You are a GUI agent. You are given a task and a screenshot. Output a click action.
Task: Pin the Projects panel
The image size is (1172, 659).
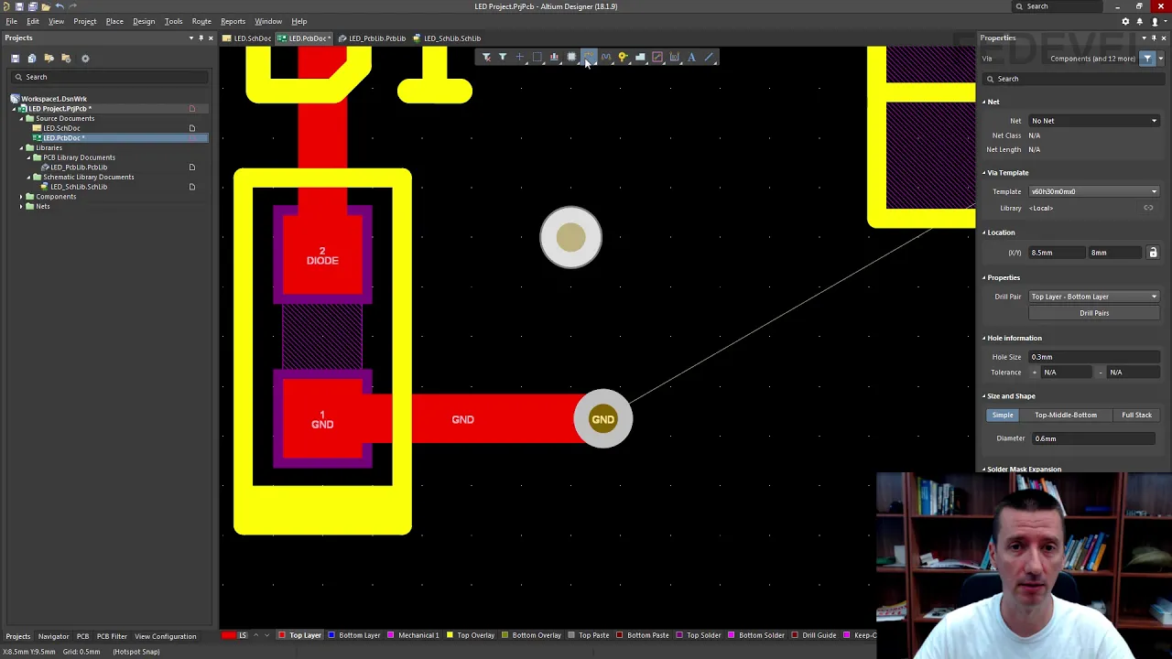pyautogui.click(x=201, y=38)
